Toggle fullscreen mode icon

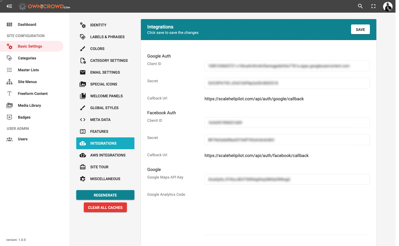point(373,6)
